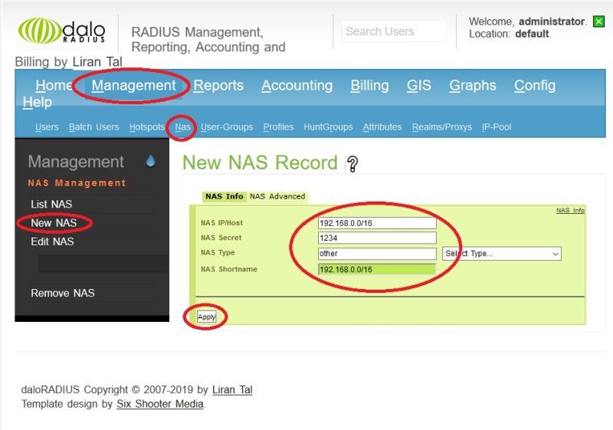The width and height of the screenshot is (613, 430).
Task: Click the administrator username text
Action: [x=552, y=21]
